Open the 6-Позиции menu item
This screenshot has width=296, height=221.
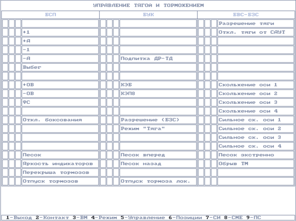(x=186, y=218)
